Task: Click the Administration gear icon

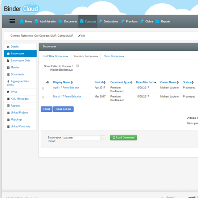Action: 36,21
